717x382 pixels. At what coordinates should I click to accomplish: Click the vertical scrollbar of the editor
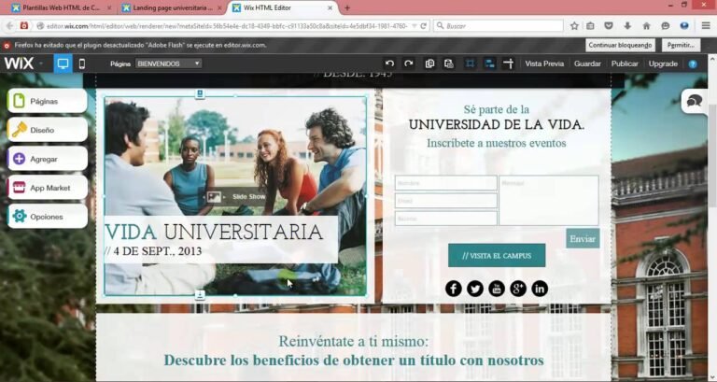tap(712, 156)
